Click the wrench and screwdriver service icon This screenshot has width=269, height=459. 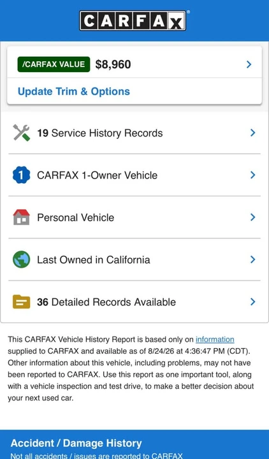click(x=22, y=133)
